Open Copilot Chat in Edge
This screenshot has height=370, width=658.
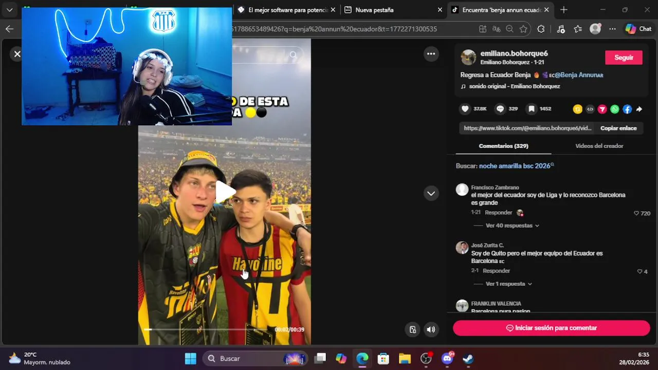[638, 29]
